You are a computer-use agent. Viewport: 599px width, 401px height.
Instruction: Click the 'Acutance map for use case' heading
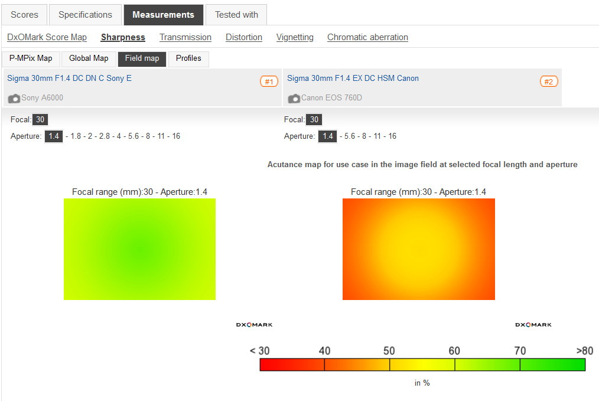(422, 165)
